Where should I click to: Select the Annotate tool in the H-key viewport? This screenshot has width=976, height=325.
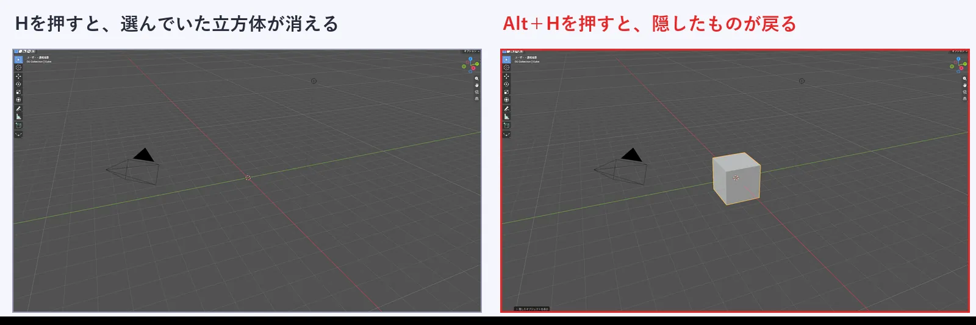coord(18,109)
